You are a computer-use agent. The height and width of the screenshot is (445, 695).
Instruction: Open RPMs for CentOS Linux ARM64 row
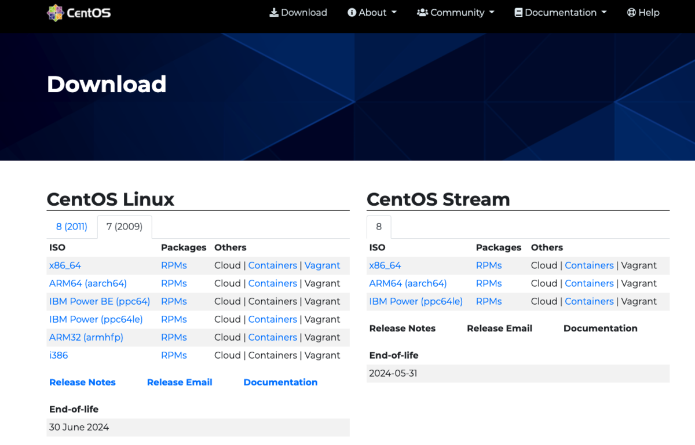tap(174, 283)
